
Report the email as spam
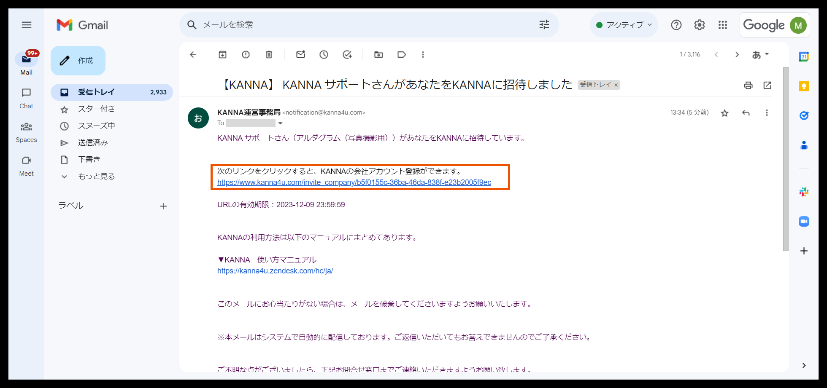[x=246, y=54]
